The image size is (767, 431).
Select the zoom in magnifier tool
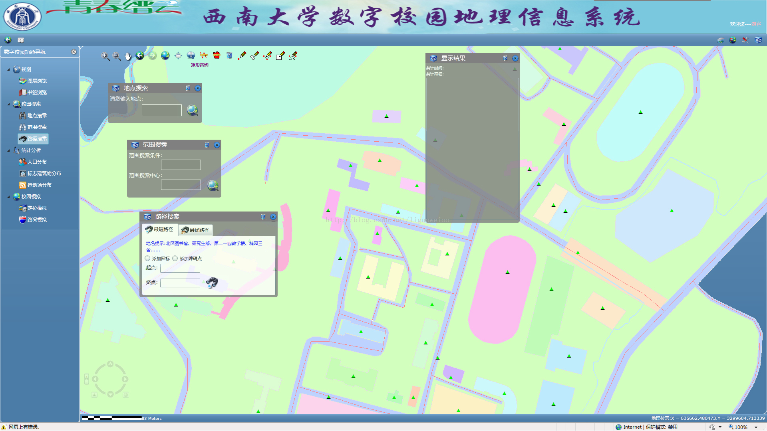(x=105, y=56)
